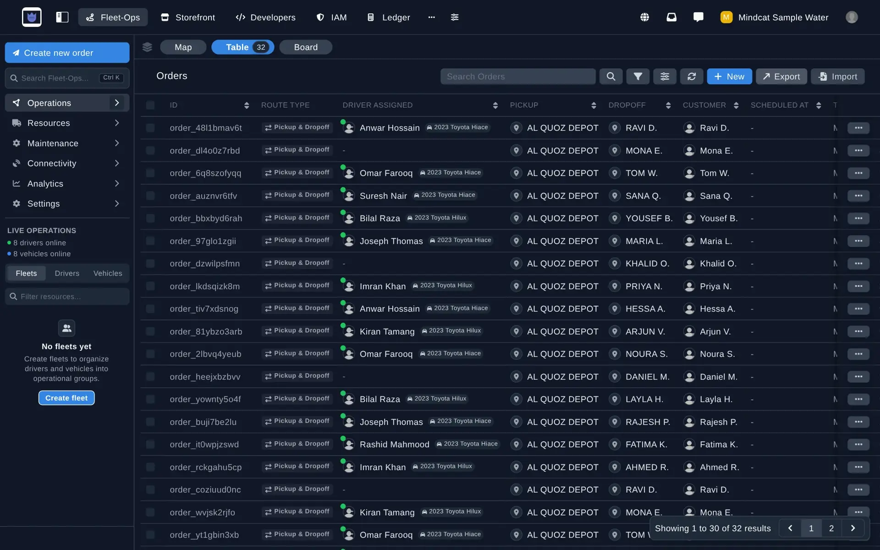Screen dimensions: 880x550
Task: Select checkbox for order_6q8szofyqq
Action: tap(150, 173)
